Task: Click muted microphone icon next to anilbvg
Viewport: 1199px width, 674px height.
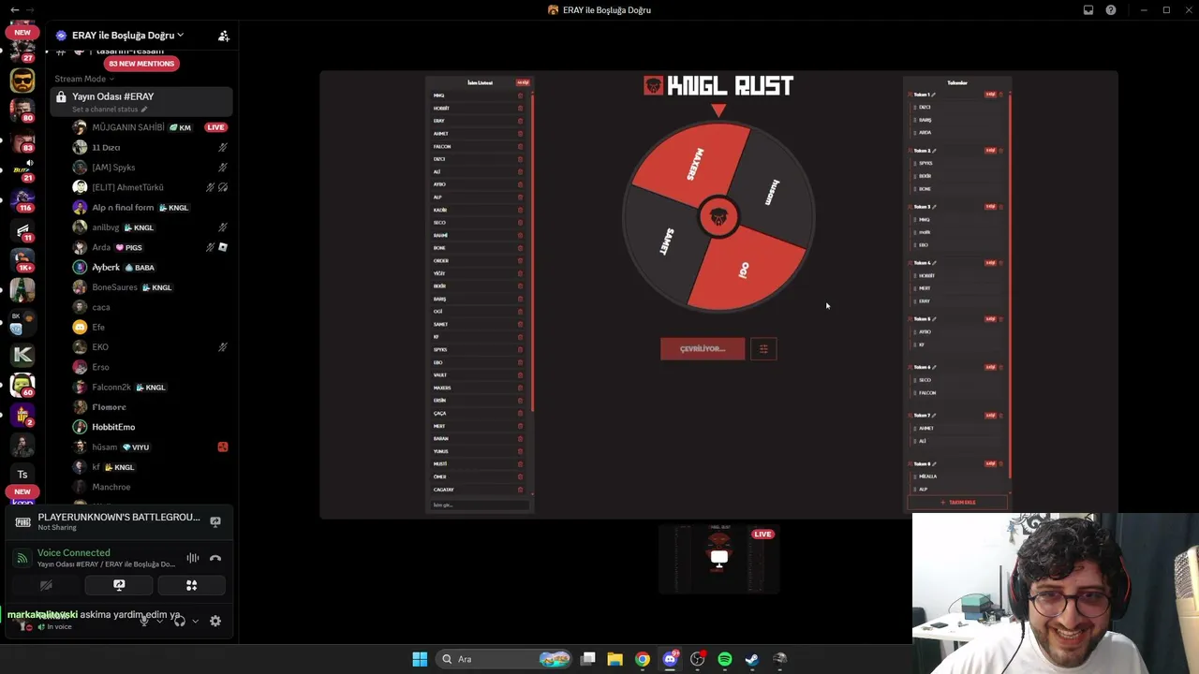Action: pyautogui.click(x=222, y=227)
